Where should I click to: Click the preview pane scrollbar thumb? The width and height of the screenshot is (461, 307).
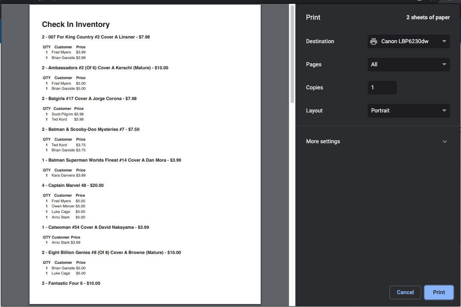292,54
